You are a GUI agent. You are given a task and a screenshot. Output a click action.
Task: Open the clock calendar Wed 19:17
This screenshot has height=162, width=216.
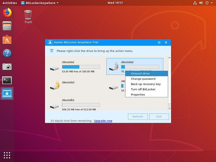(x=115, y=3)
